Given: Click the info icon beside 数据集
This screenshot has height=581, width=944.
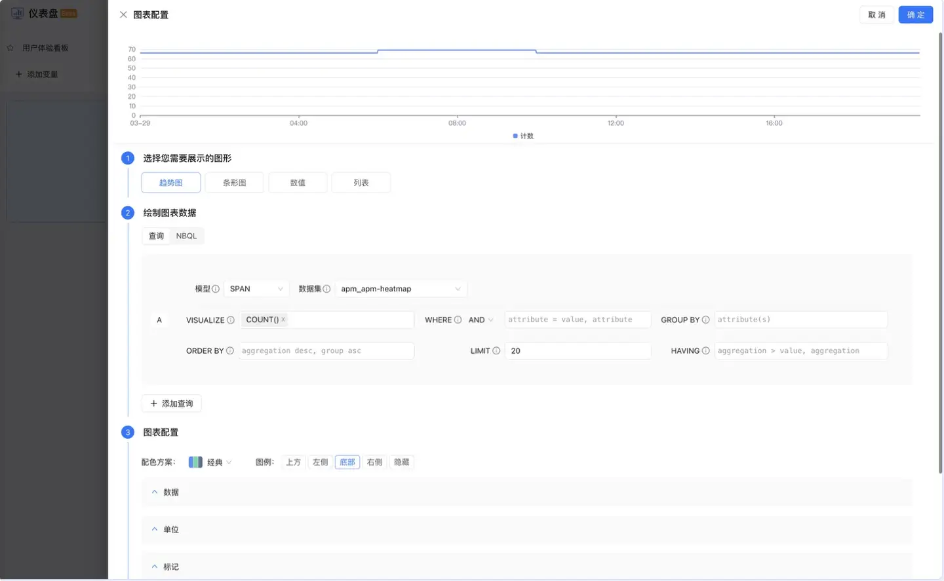Looking at the screenshot, I should pos(326,289).
